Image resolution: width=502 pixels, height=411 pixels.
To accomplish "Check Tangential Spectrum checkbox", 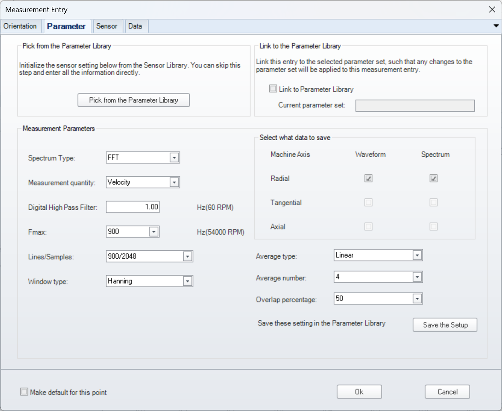I will pos(433,202).
